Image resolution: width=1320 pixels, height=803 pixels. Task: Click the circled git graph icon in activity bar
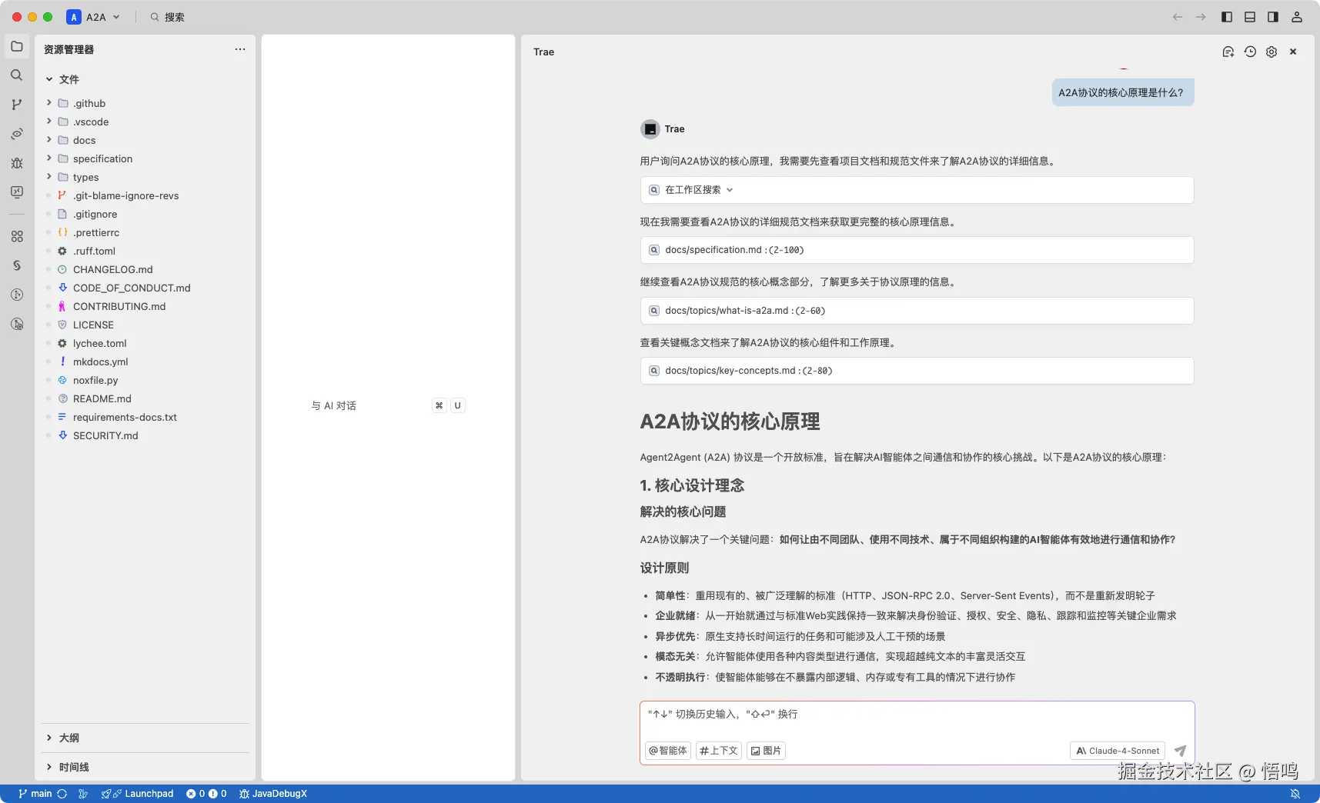point(17,295)
